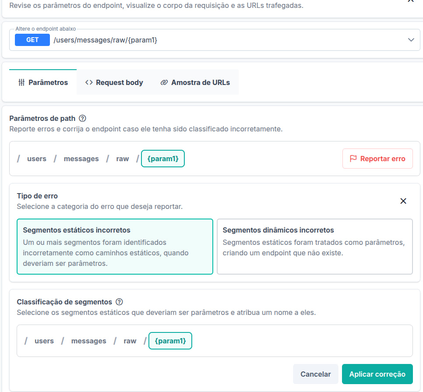Click the Cancelar button
This screenshot has width=423, height=392.
click(315, 374)
